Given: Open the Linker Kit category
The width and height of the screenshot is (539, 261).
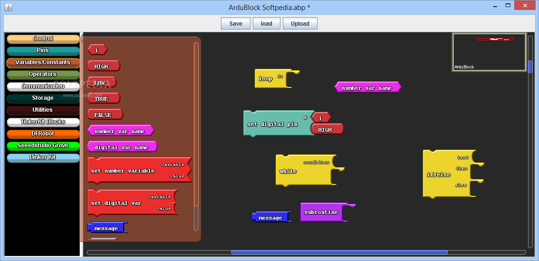Looking at the screenshot, I should 43,158.
